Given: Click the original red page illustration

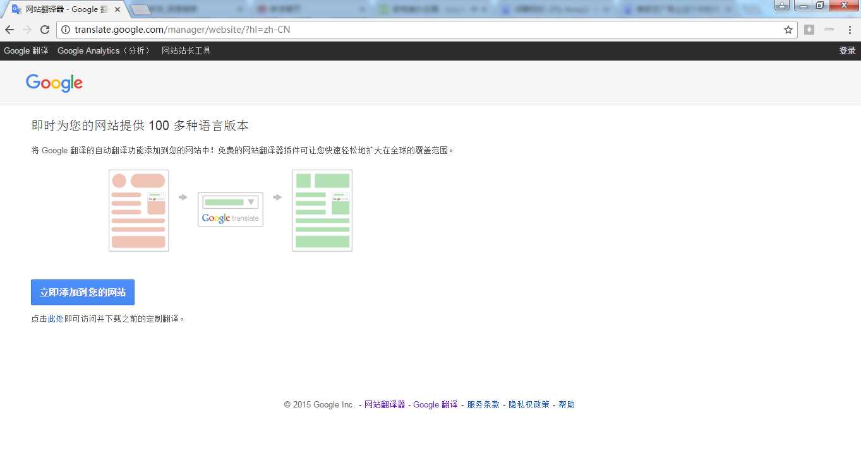Looking at the screenshot, I should [x=139, y=211].
